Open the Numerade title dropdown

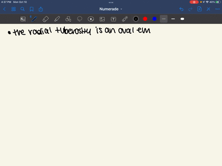[x=111, y=9]
